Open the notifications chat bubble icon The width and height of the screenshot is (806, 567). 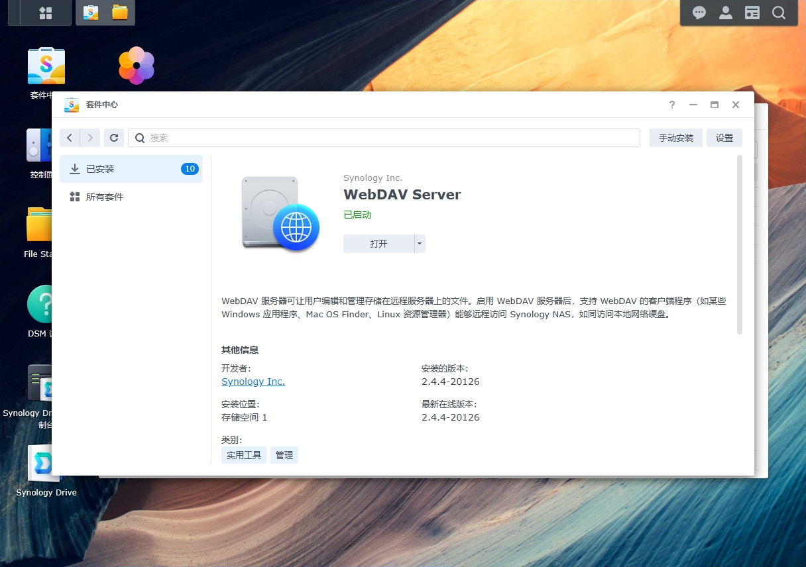[x=699, y=13]
